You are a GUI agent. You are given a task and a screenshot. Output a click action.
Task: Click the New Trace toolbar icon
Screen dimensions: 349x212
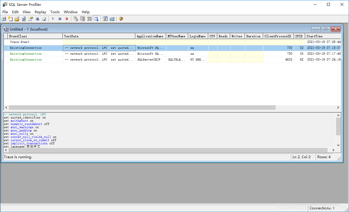coord(4,19)
